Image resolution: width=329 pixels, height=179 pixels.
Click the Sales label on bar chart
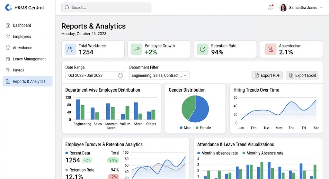(x=98, y=124)
